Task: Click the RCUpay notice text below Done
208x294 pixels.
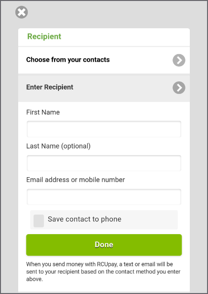Action: [x=103, y=271]
